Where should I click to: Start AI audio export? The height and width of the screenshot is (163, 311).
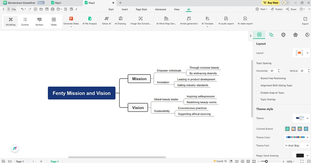pyautogui.click(x=226, y=20)
